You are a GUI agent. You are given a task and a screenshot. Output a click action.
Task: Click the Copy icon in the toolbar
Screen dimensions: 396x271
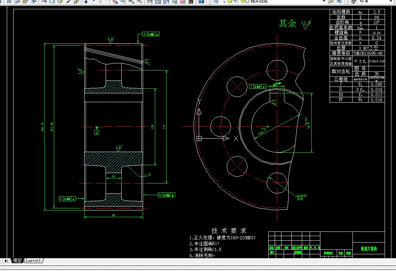52,1
